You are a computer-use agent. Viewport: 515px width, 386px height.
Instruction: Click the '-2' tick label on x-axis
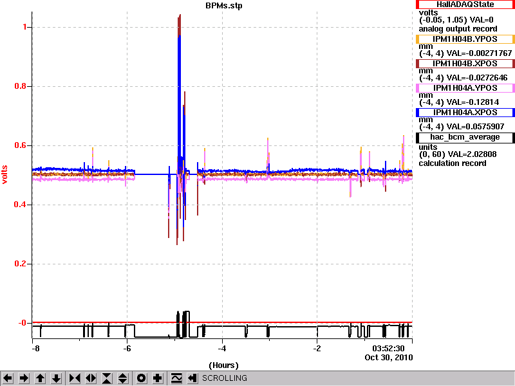click(x=317, y=349)
